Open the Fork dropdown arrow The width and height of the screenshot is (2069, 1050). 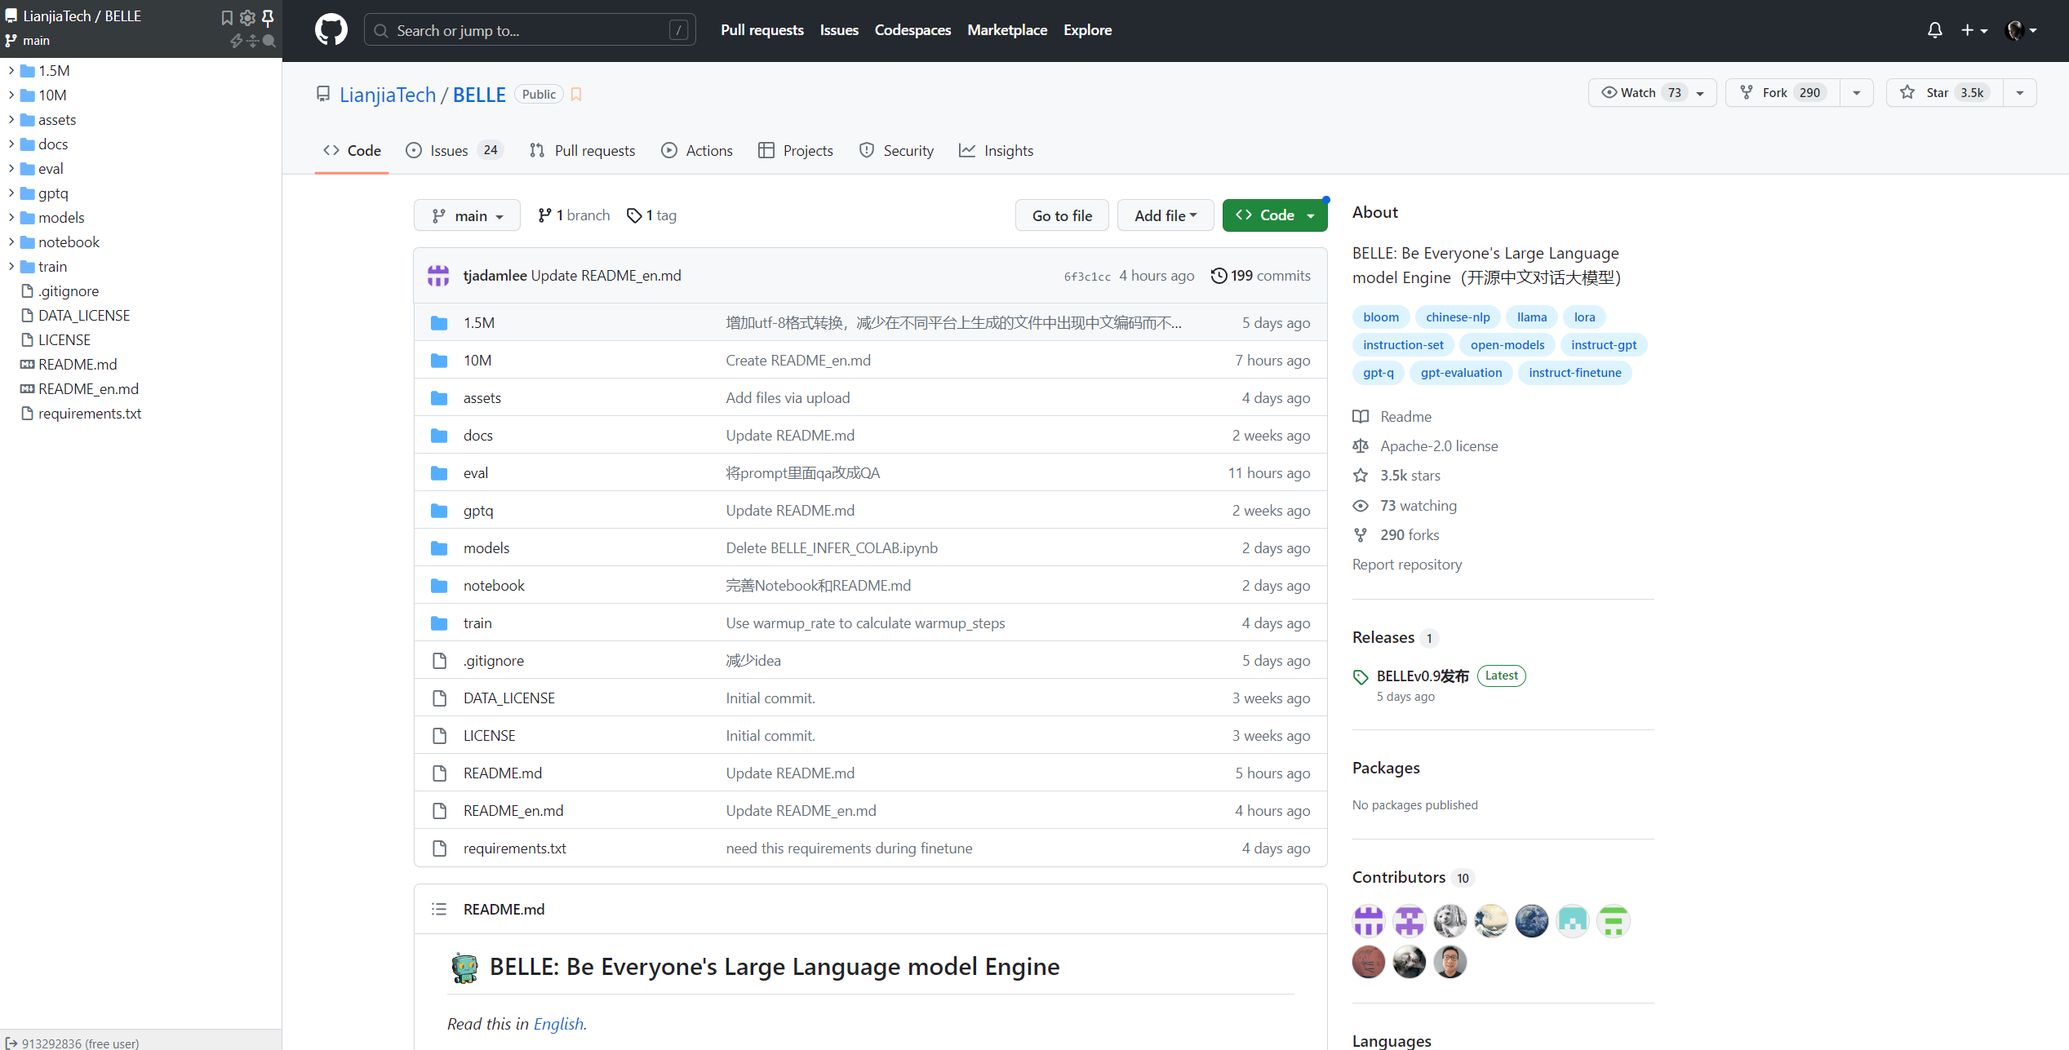[1857, 92]
